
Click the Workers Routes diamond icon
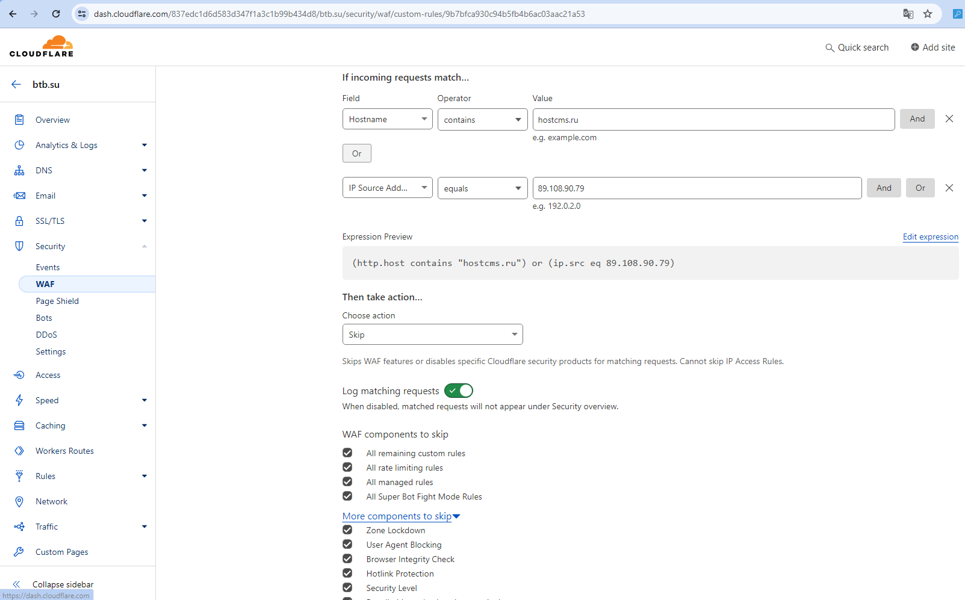[x=19, y=451]
